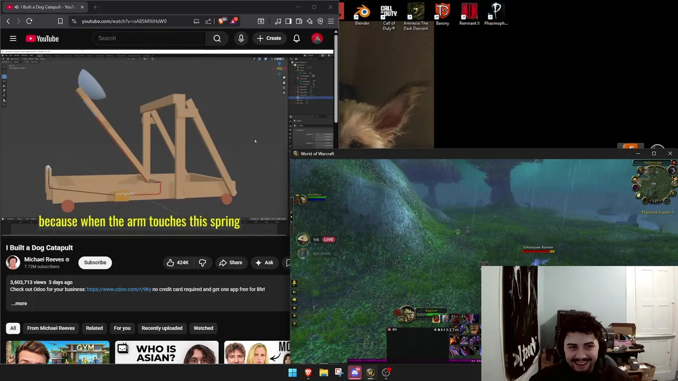This screenshot has width=678, height=381.
Task: Select the All filter chip
Action: pyautogui.click(x=13, y=328)
